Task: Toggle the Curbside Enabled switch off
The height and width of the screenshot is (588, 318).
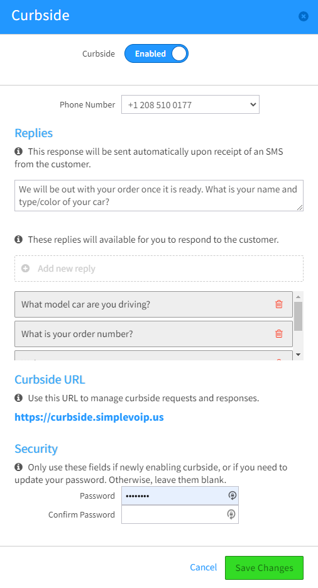Action: (x=156, y=53)
